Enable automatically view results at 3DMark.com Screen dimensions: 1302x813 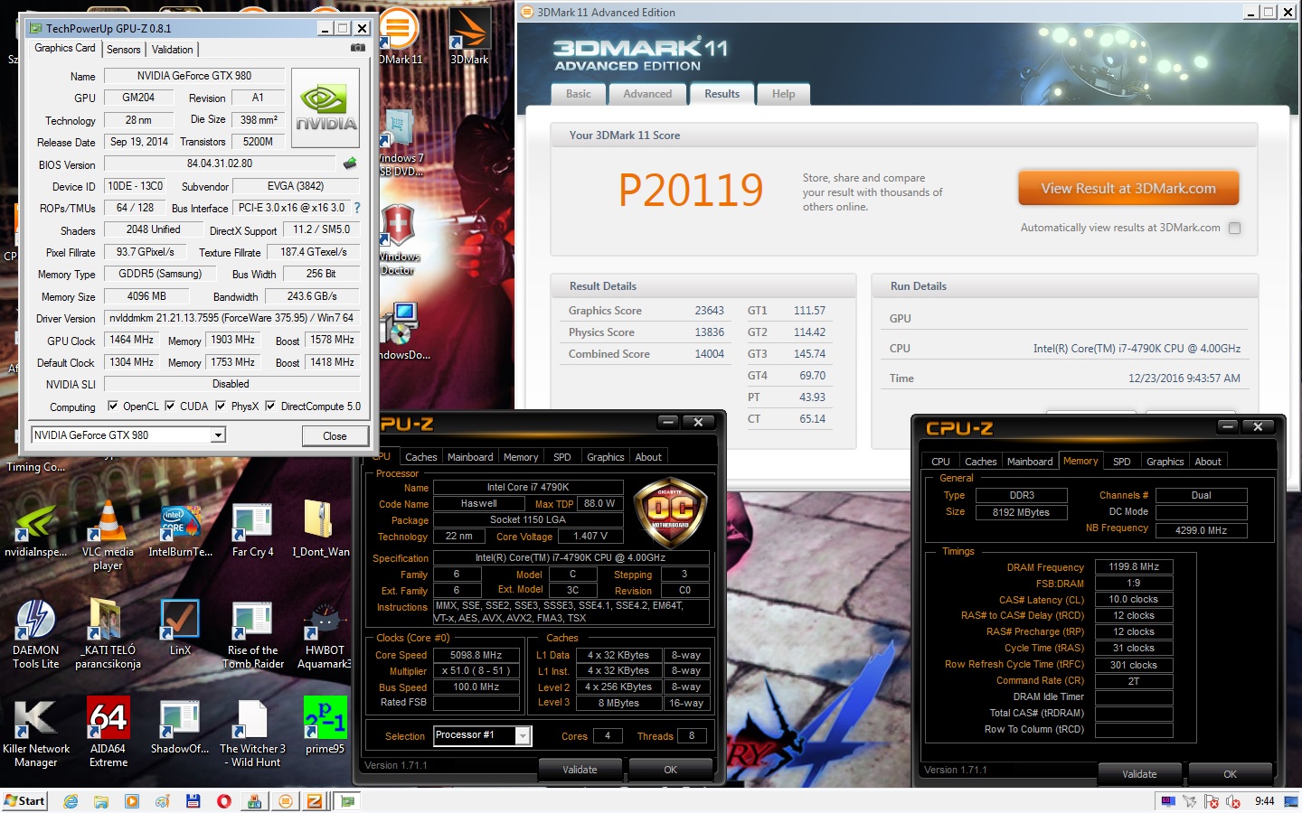point(1234,228)
